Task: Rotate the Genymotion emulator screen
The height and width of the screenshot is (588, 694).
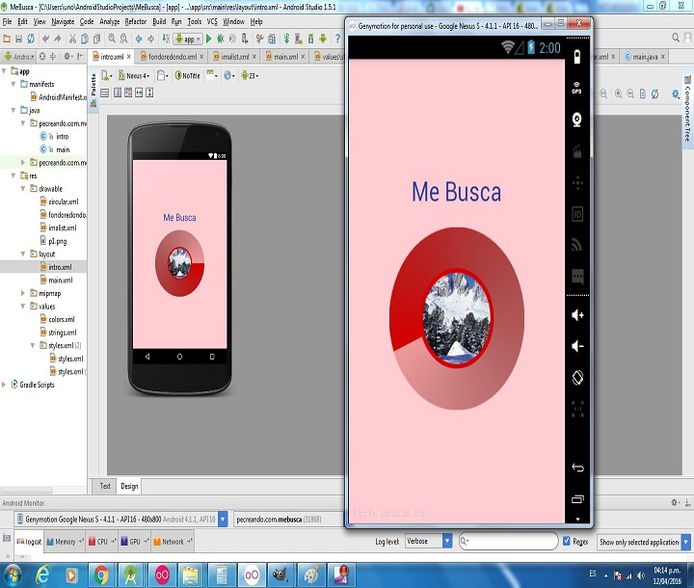Action: point(577,378)
